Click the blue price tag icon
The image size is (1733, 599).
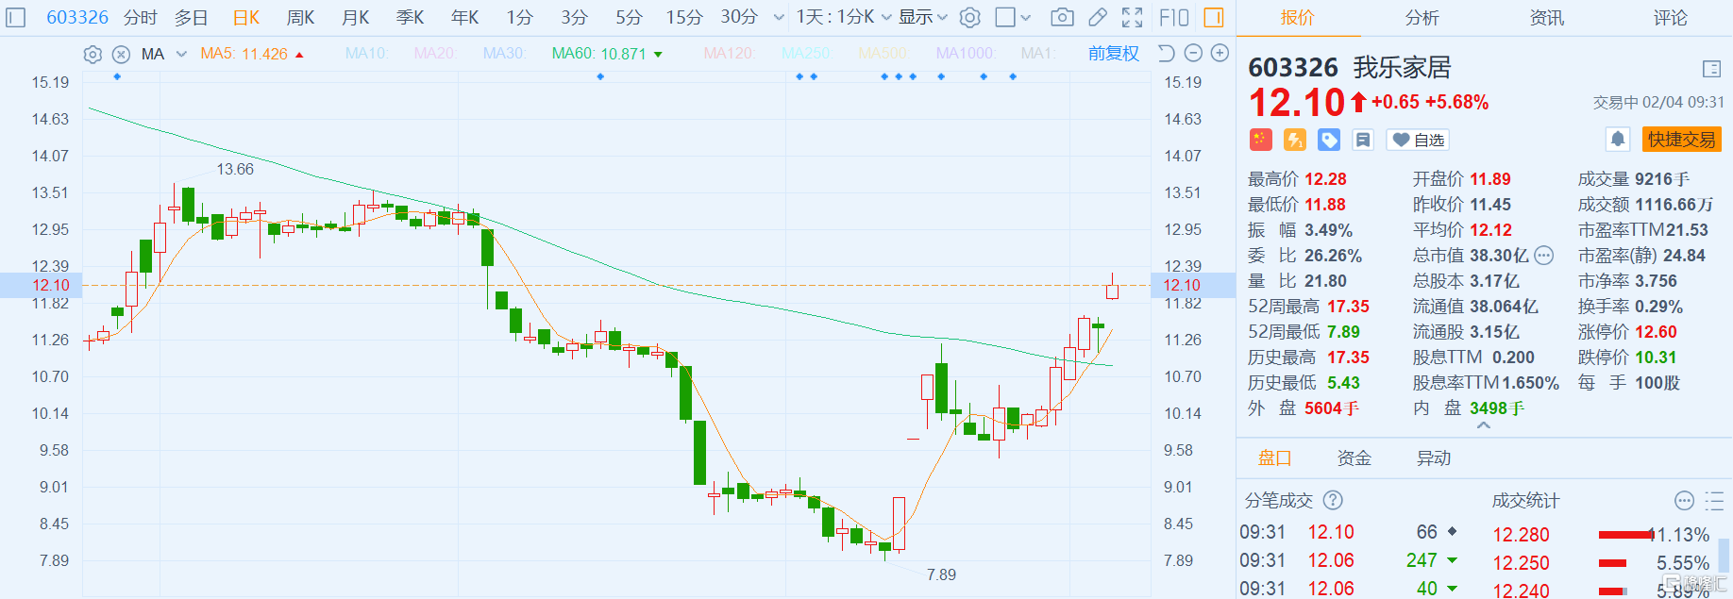1329,140
